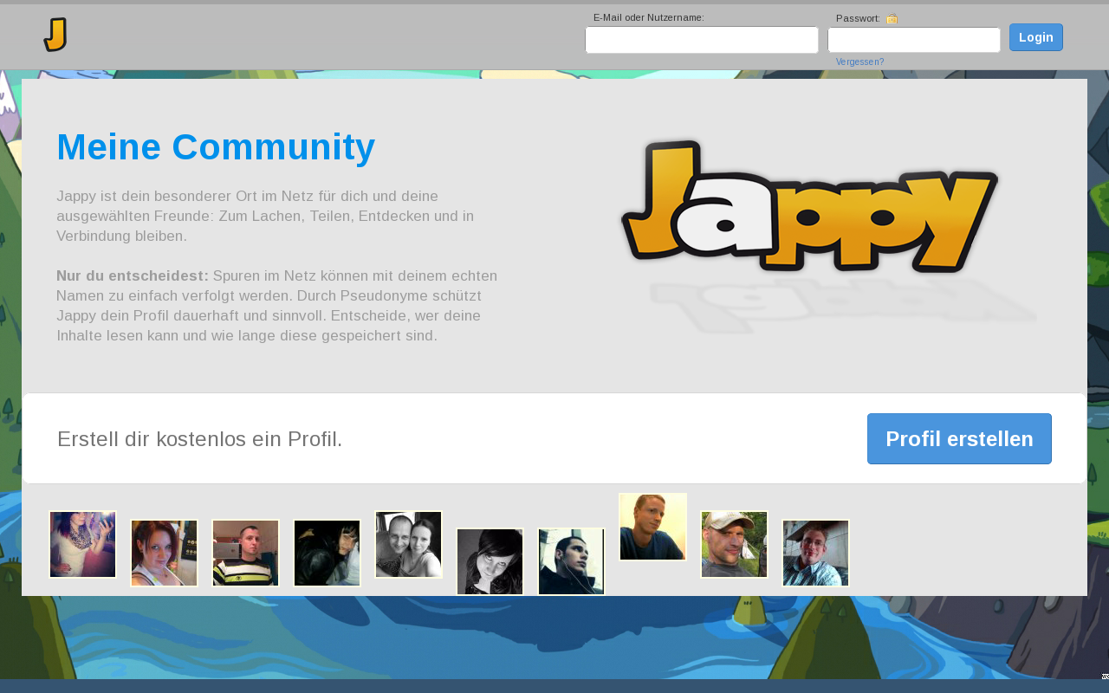Click the 'Erstell dir kostenlos ein Profil.' text
Screen dimensions: 1109x693
[200, 439]
